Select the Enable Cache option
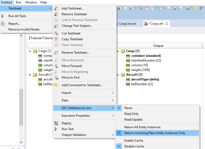Image resolution: width=205 pixels, height=149 pixels. tap(157, 141)
